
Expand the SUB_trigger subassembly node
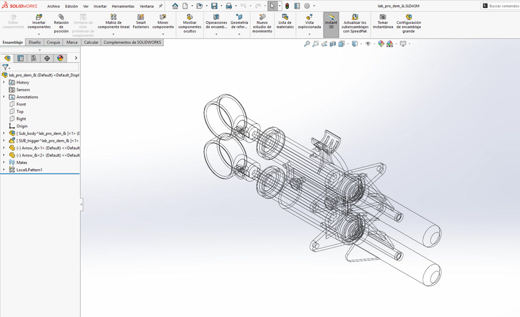[x=4, y=140]
